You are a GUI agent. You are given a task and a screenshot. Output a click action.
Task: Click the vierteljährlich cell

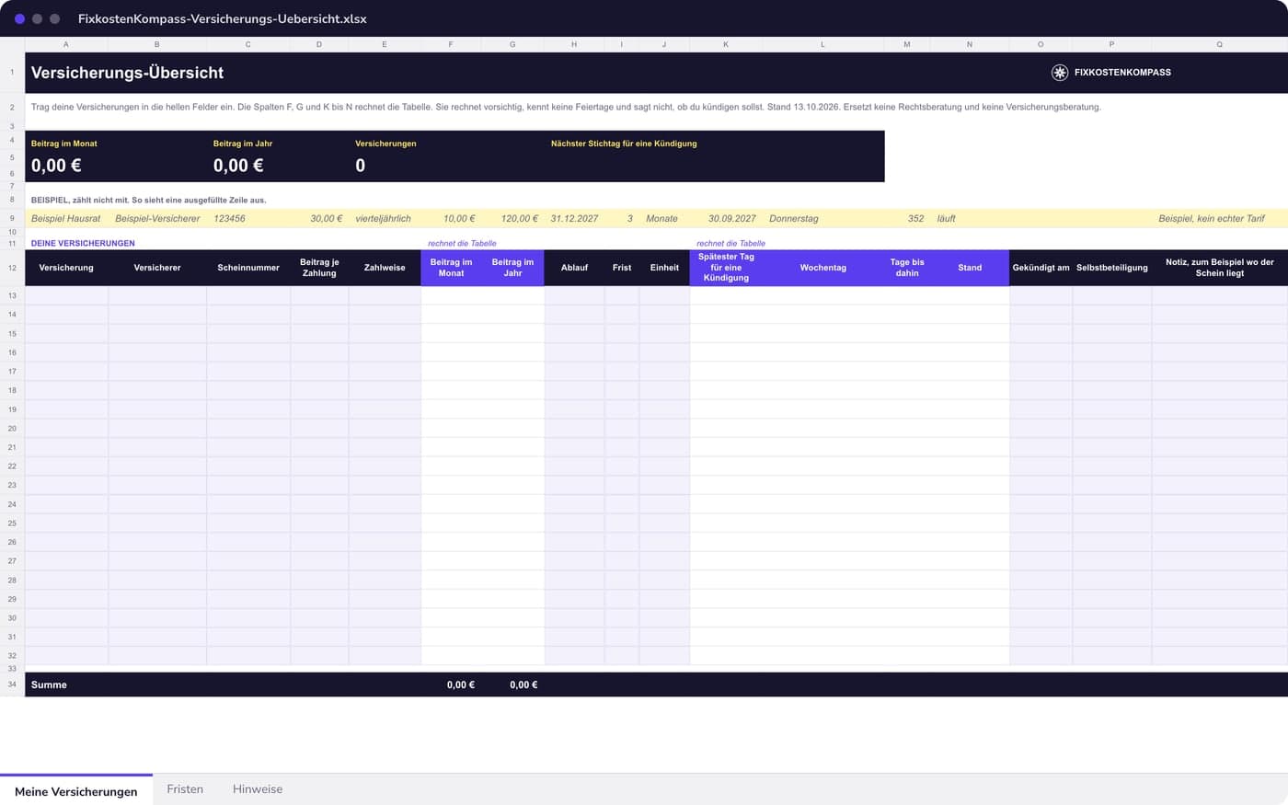click(384, 219)
